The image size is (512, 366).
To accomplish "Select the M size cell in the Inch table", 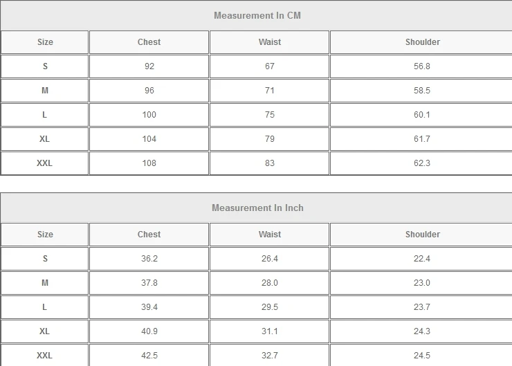I will click(x=45, y=283).
